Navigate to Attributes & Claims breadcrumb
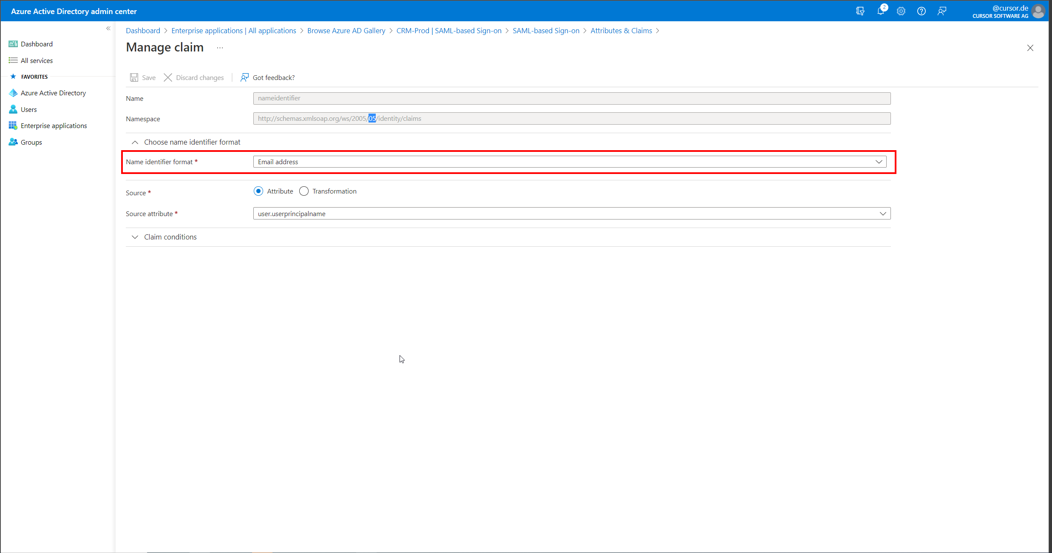The height and width of the screenshot is (553, 1052). 621,30
